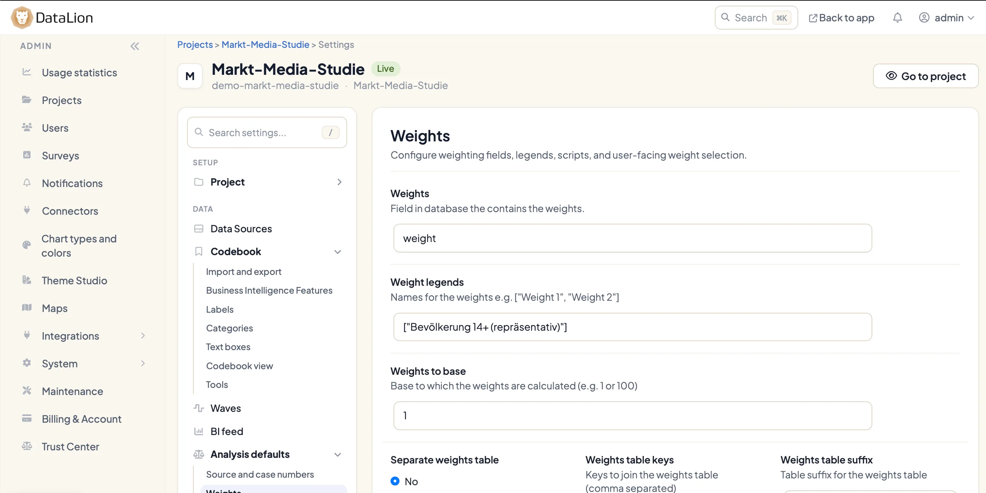Click the Weight legends input field
Image resolution: width=986 pixels, height=493 pixels.
632,327
